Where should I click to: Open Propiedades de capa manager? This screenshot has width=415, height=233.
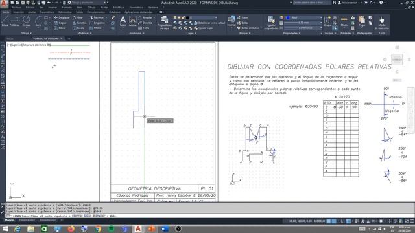coord(164,22)
